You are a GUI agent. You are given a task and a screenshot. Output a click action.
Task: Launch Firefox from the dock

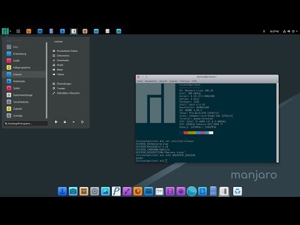click(x=137, y=191)
